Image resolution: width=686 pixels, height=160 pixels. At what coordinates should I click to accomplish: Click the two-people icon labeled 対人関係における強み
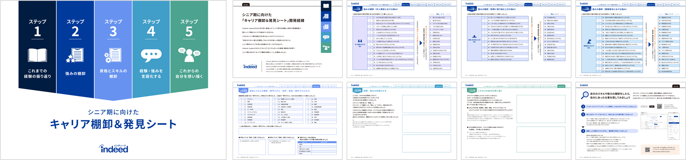360,41
